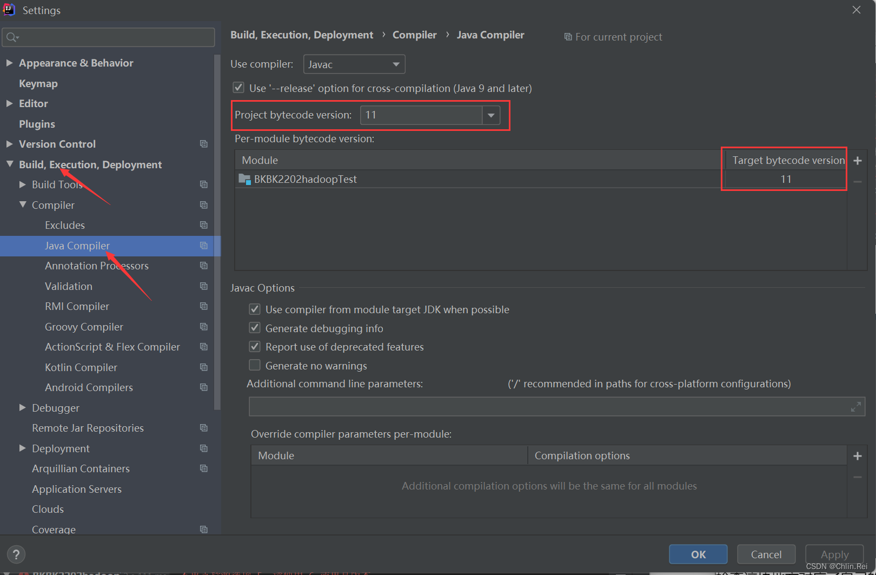Toggle '--release' option for cross-compilation checkbox
The width and height of the screenshot is (876, 575).
[238, 87]
